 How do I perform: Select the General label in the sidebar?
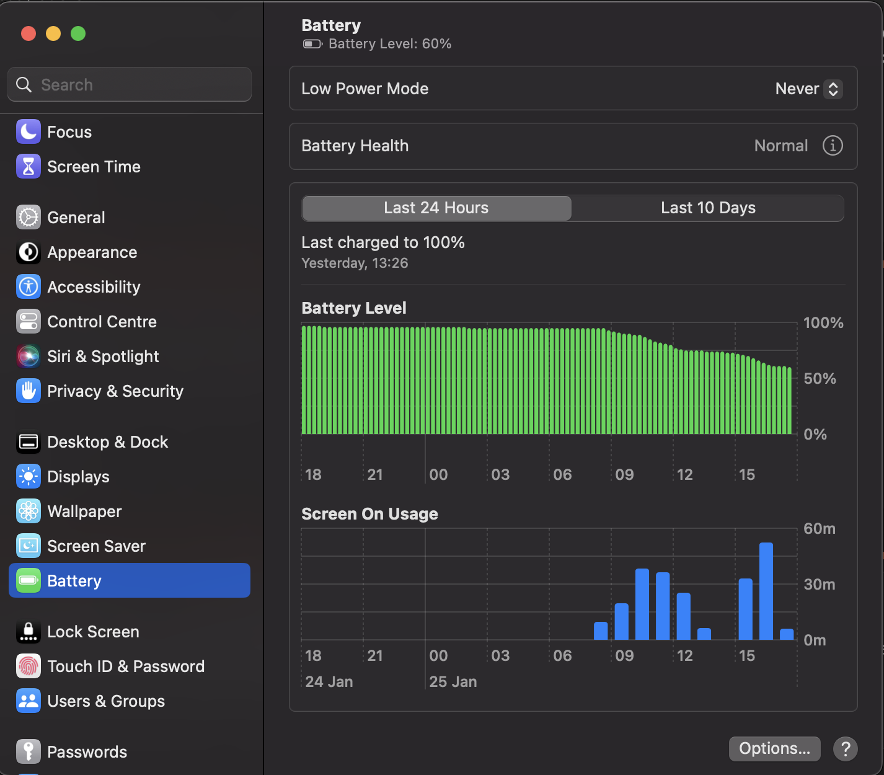point(76,218)
